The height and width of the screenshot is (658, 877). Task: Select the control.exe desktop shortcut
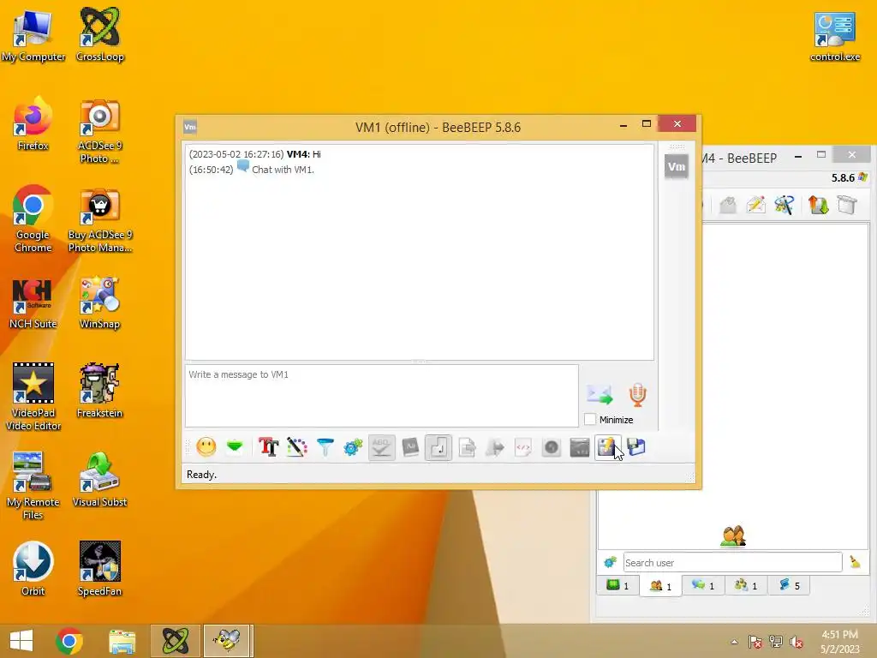pyautogui.click(x=834, y=35)
